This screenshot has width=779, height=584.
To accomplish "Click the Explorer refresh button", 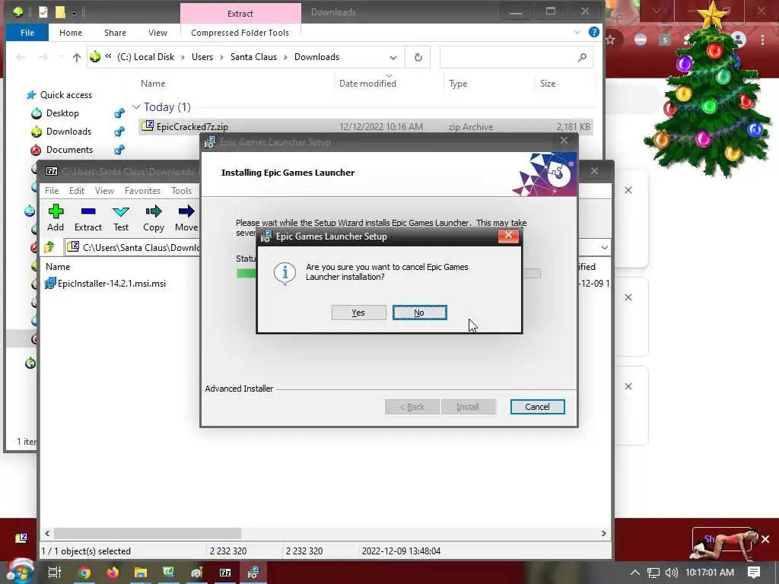I will 418,58.
